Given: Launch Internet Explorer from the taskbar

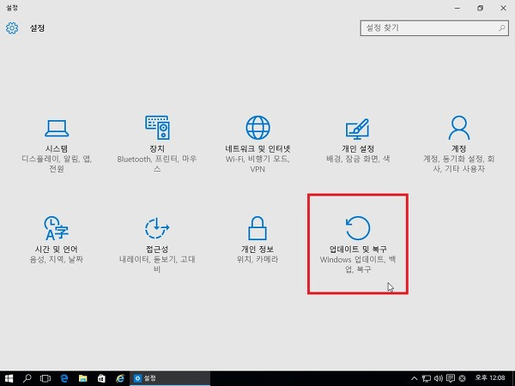Looking at the screenshot, I should point(120,378).
